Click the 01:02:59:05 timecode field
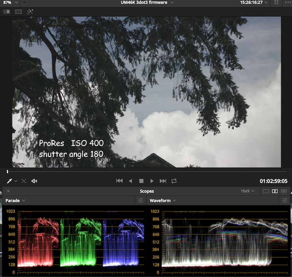The width and height of the screenshot is (292, 277). click(x=273, y=181)
